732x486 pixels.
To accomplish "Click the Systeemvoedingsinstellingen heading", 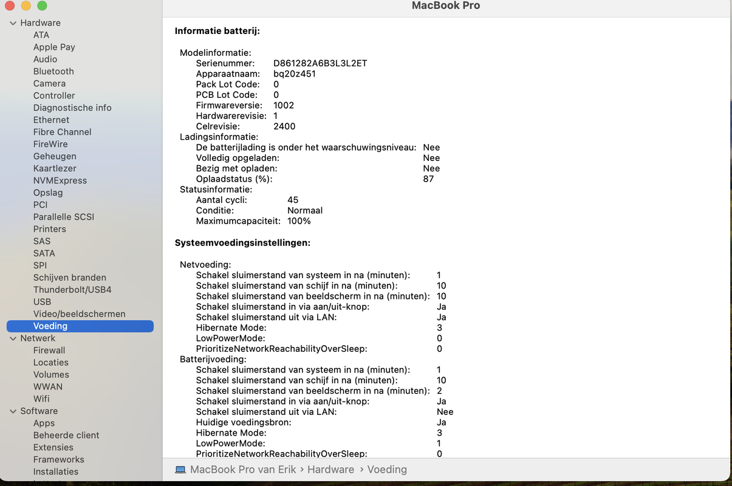I will point(243,243).
